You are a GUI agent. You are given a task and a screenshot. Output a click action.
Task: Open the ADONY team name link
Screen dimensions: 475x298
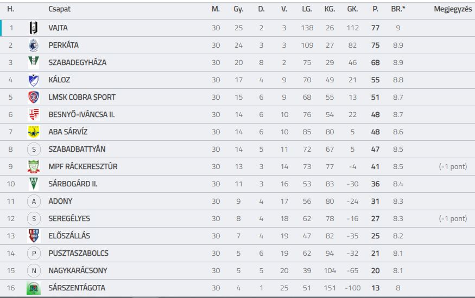[60, 202]
